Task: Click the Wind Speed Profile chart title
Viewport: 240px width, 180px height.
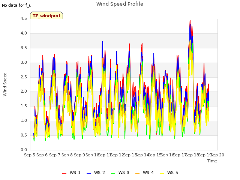Action: (x=120, y=4)
